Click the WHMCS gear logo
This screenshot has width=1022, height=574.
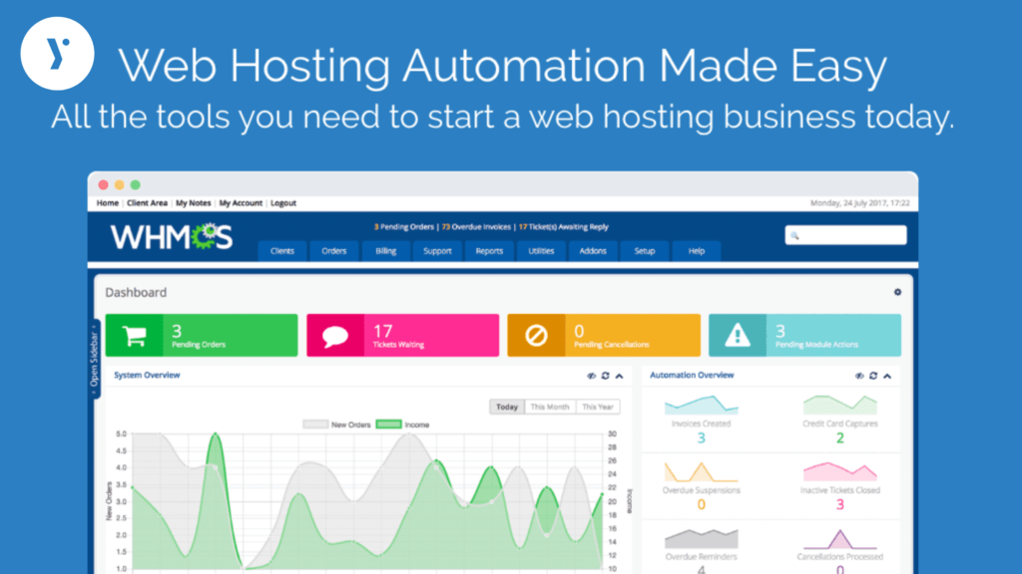tap(204, 237)
